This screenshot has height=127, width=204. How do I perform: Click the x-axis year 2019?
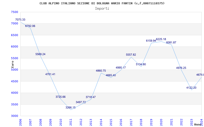pos(151,122)
